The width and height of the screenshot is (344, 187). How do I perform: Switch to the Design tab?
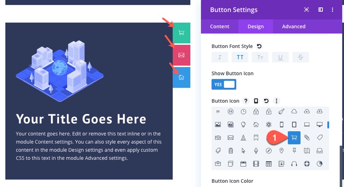pyautogui.click(x=256, y=27)
